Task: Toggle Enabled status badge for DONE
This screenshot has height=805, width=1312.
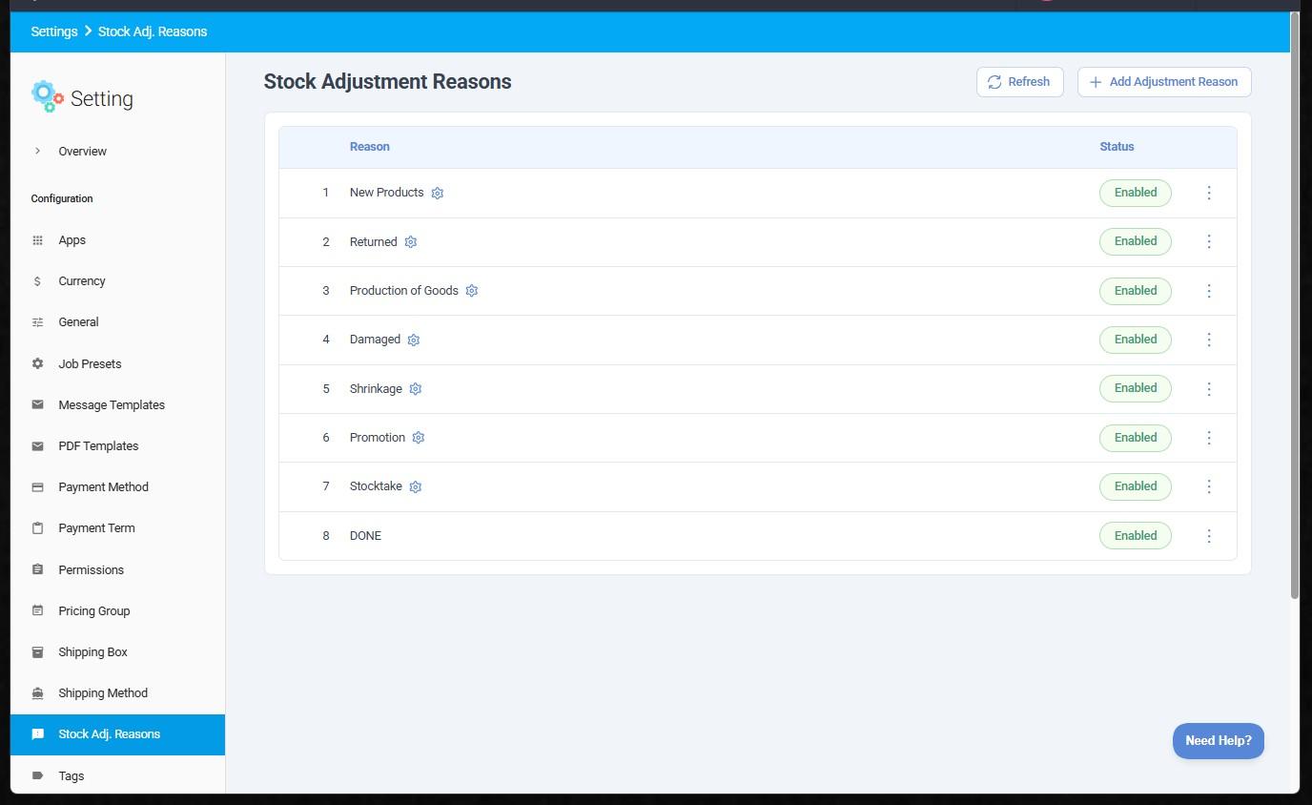Action: [x=1135, y=535]
